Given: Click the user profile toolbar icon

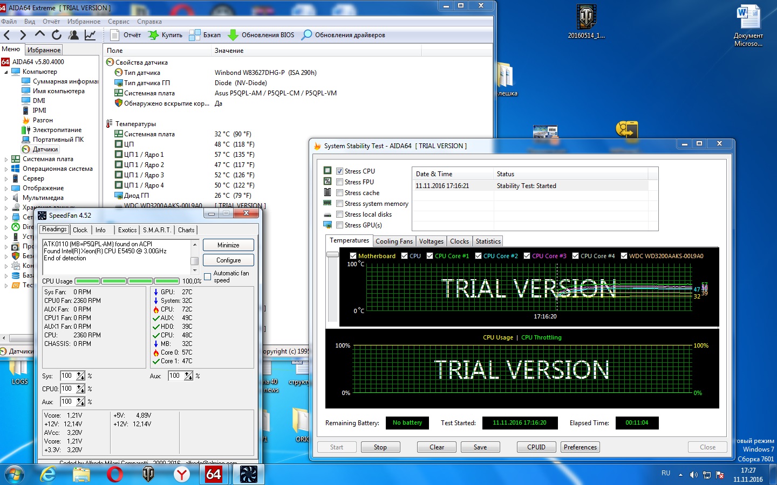Looking at the screenshot, I should [x=74, y=35].
